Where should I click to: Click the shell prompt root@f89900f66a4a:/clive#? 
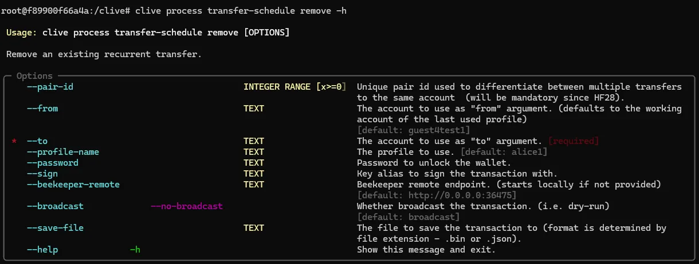[66, 11]
